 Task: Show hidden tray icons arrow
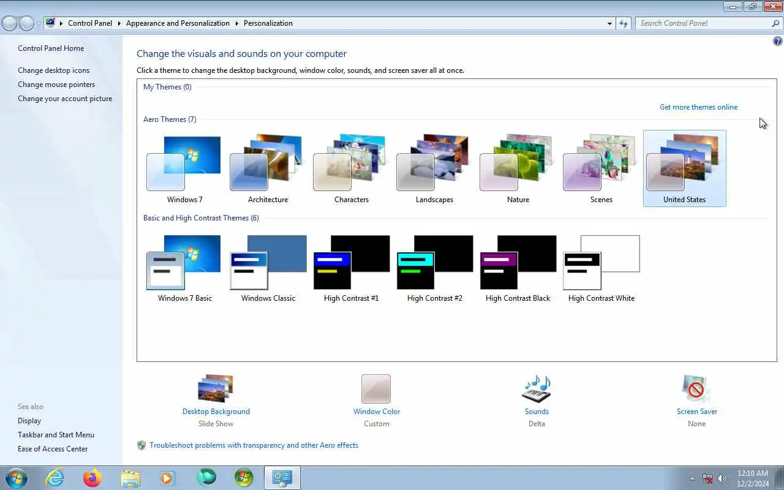coord(693,478)
